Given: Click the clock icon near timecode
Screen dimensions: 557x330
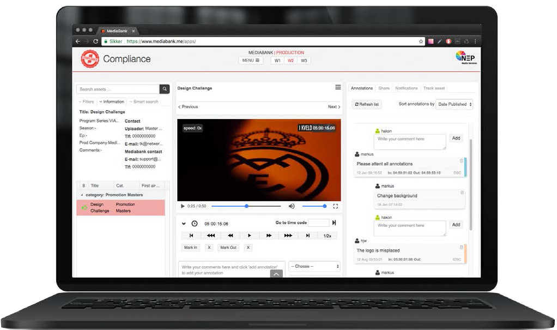Looking at the screenshot, I should coord(195,223).
